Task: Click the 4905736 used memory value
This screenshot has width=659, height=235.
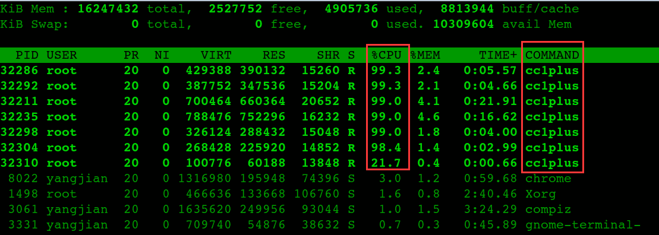Action: (351, 8)
